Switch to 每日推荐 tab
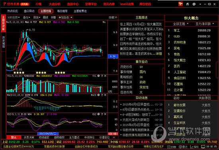This screenshot has height=150, width=219. [x=62, y=11]
